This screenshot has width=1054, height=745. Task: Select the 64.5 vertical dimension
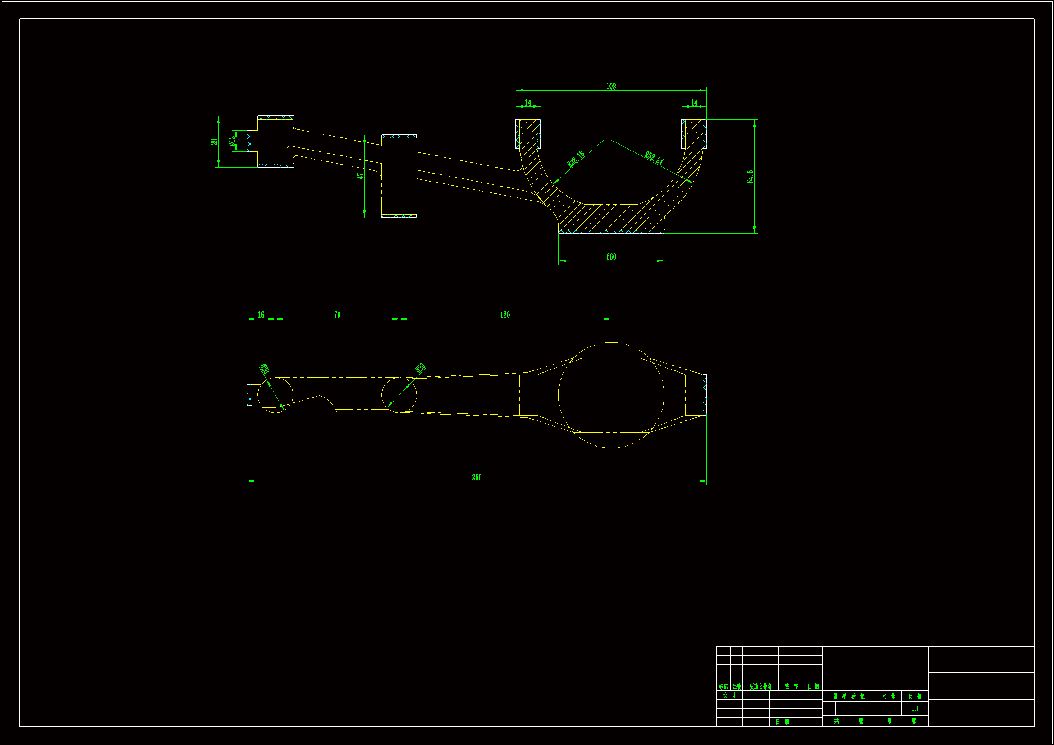[x=750, y=177]
